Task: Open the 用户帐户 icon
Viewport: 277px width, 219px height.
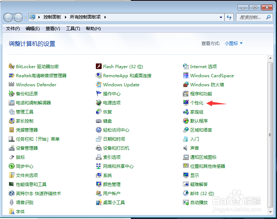Action: coord(99,193)
